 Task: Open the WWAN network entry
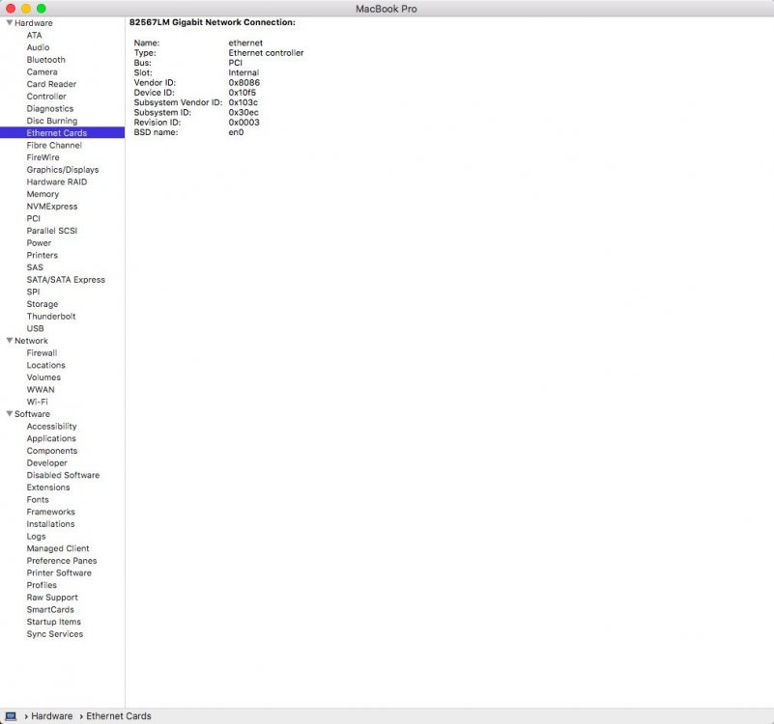click(x=41, y=390)
